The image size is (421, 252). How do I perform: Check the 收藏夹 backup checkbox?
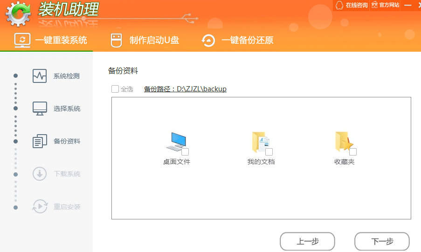pos(353,152)
